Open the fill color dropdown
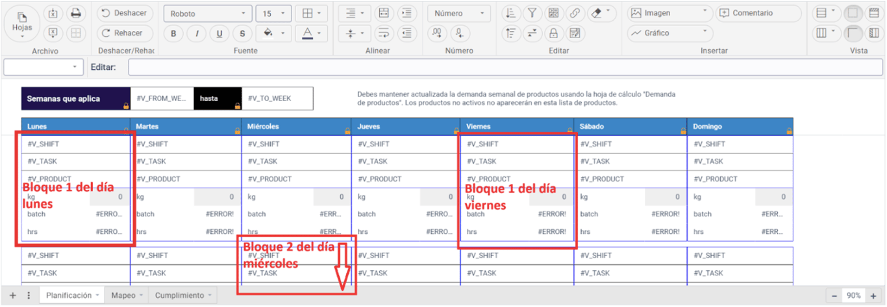Viewport: 887px width, 307px height. 273,34
